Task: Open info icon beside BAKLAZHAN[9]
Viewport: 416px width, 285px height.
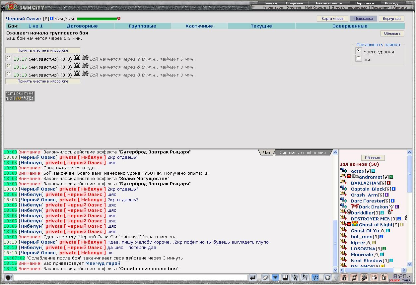Action: 389,183
